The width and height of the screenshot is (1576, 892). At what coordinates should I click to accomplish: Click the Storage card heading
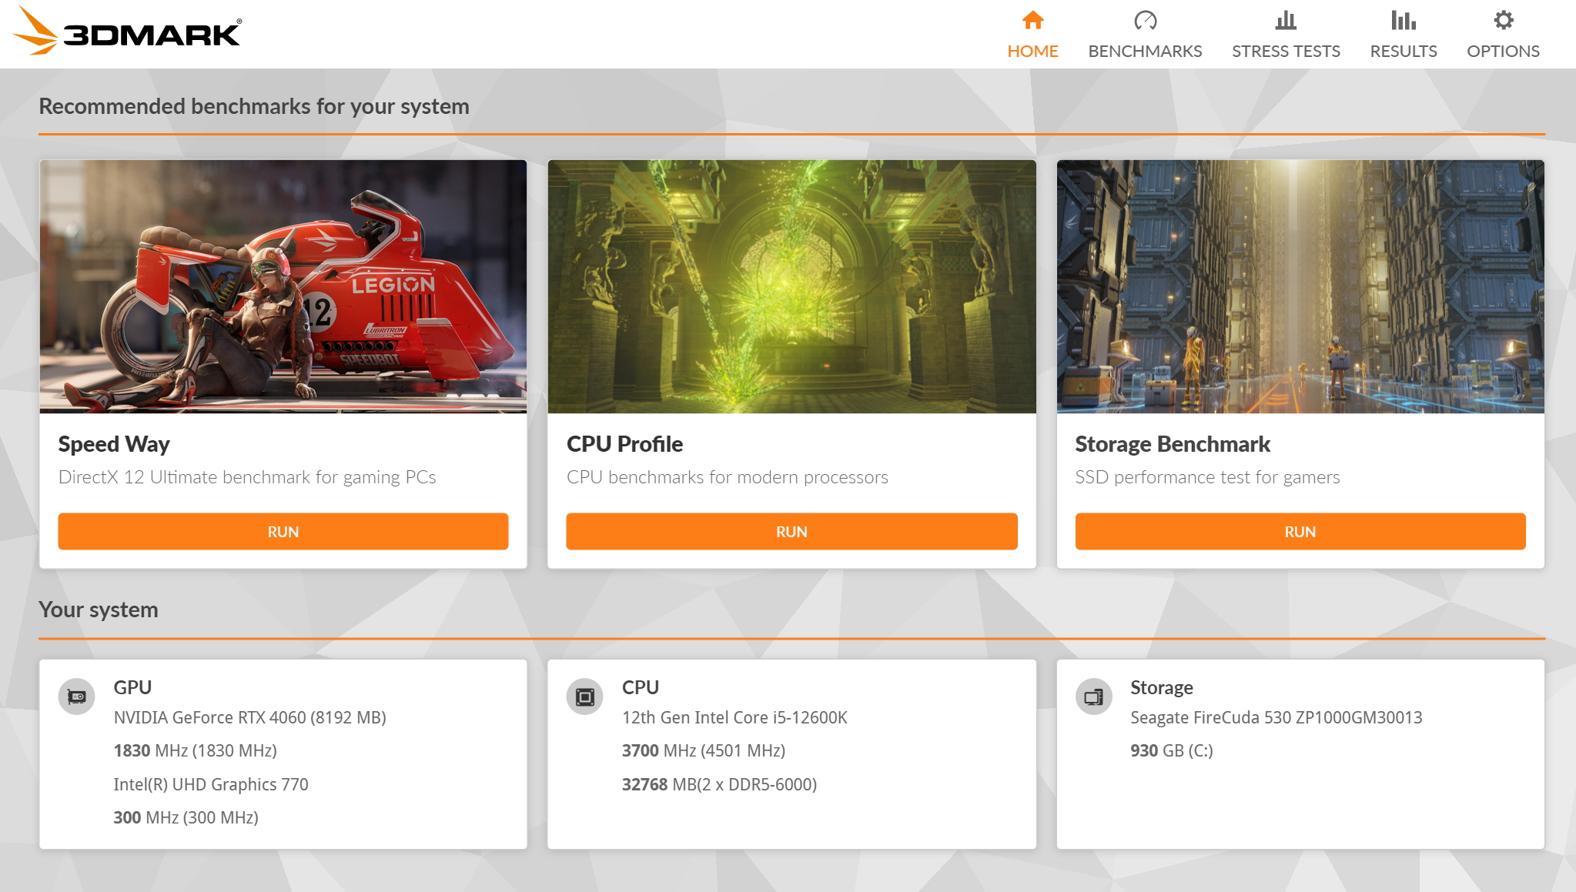(1162, 687)
